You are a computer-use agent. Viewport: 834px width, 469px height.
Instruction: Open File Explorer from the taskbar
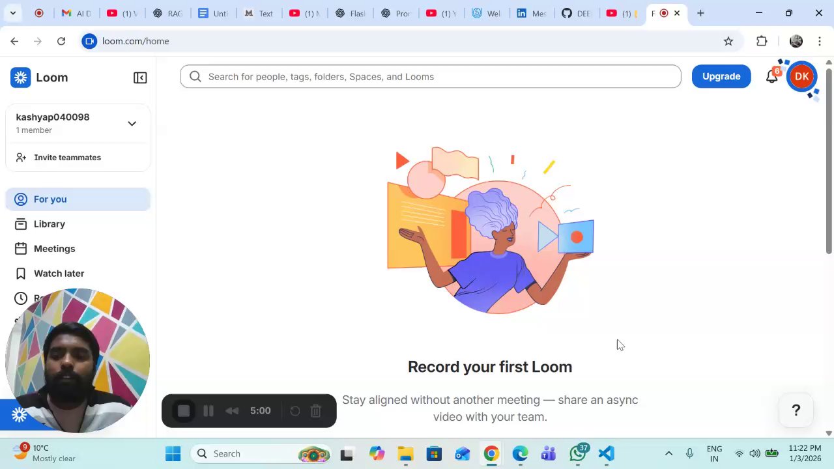point(405,453)
